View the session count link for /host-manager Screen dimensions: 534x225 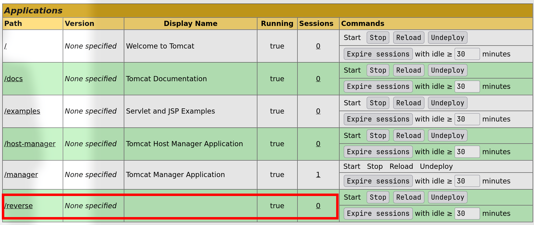tap(318, 144)
